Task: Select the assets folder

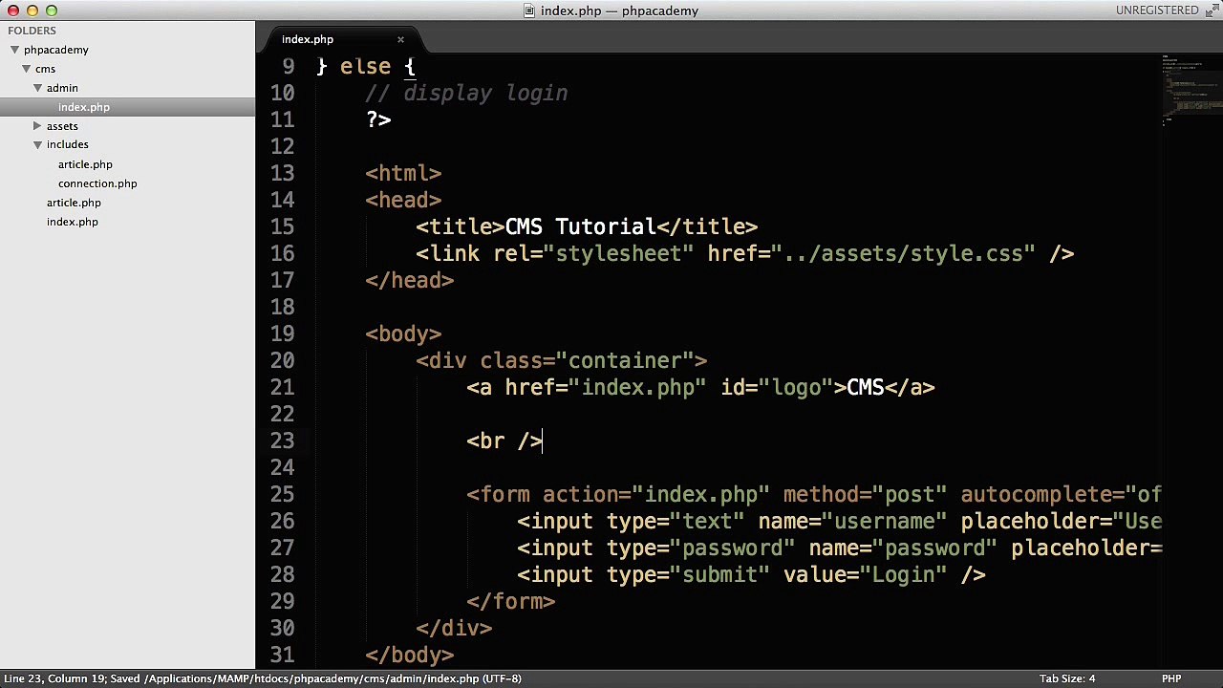Action: tap(62, 126)
